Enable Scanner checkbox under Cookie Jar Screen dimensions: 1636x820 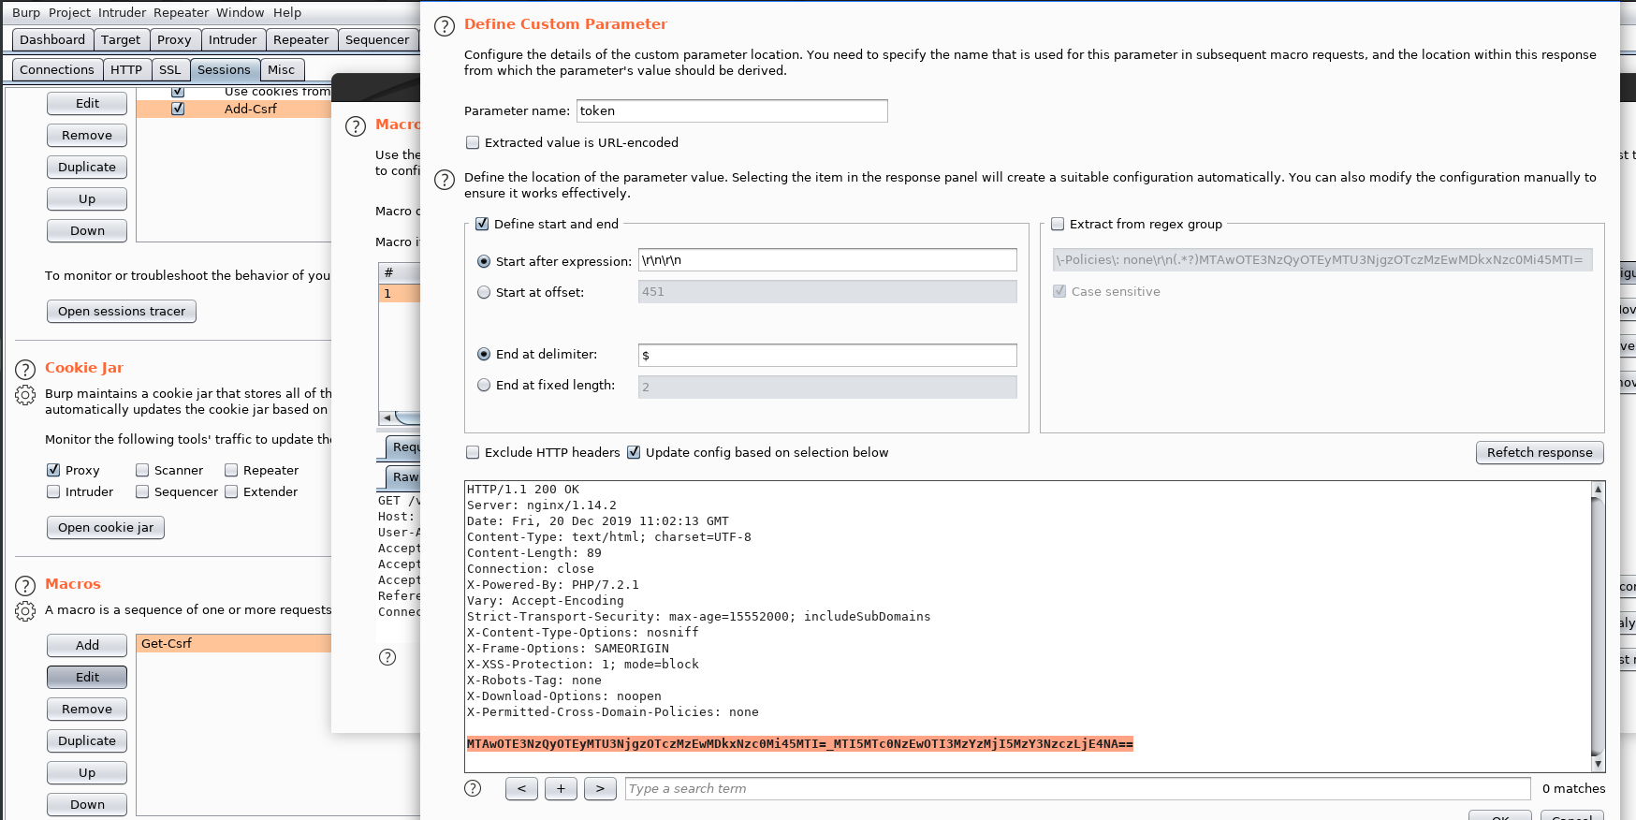[x=142, y=470]
